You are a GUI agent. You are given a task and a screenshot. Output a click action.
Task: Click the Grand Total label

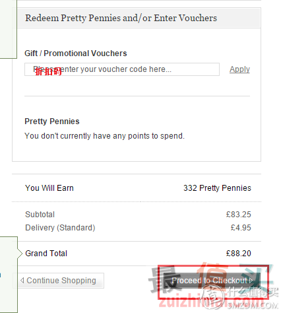tap(46, 254)
